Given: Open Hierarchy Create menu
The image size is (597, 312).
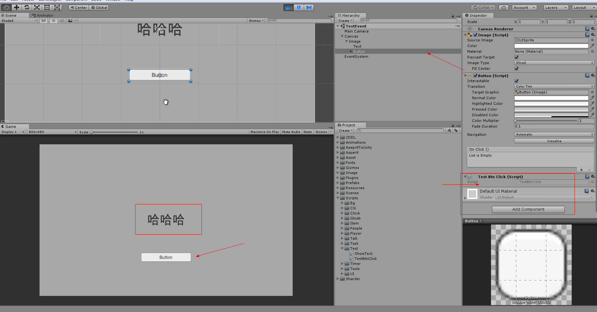Looking at the screenshot, I should pyautogui.click(x=345, y=21).
